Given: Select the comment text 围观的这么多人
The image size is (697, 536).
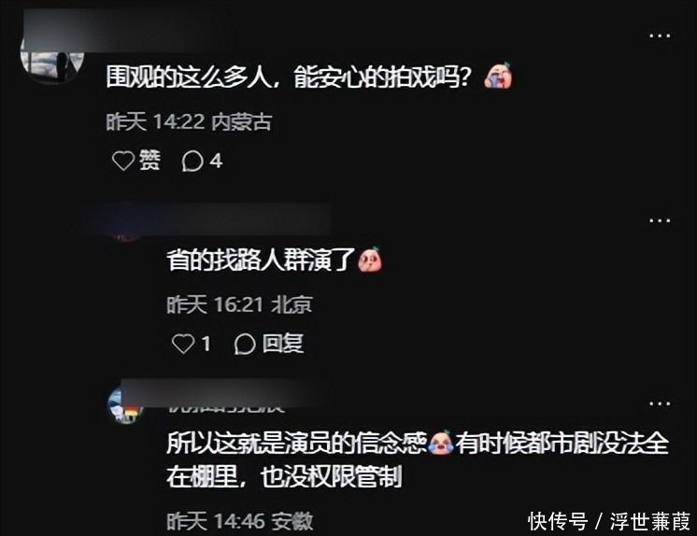Looking at the screenshot, I should 189,78.
